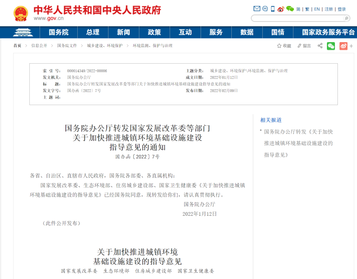The image size is (357, 279).
Task: Click the Weibo icon in the top header
Action: pos(281,9)
